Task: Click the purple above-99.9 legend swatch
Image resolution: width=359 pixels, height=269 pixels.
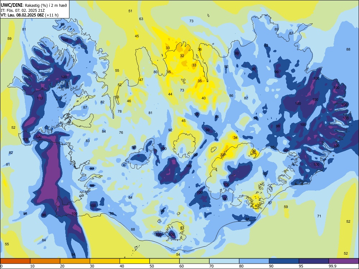Action: pyautogui.click(x=344, y=261)
